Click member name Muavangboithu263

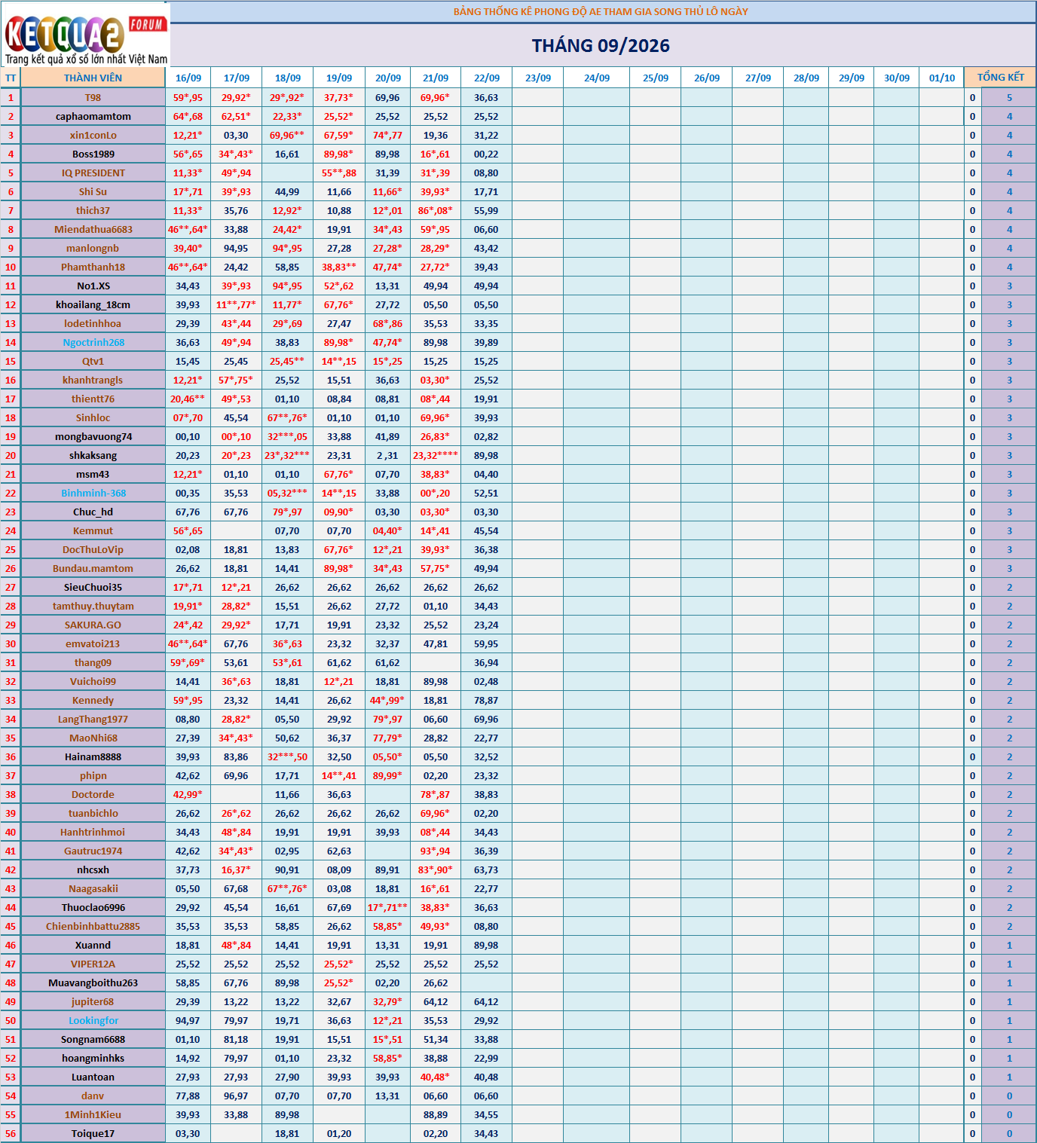[x=93, y=983]
